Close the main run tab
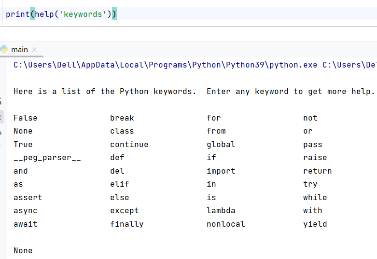The height and width of the screenshot is (259, 377). tap(34, 50)
